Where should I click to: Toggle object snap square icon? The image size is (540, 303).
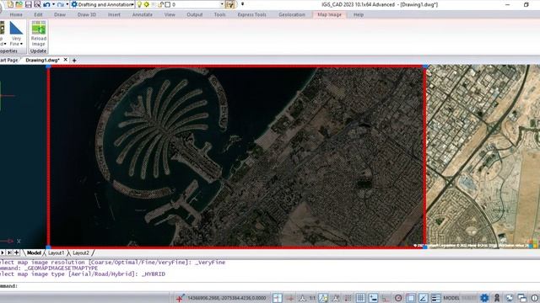pos(411,298)
